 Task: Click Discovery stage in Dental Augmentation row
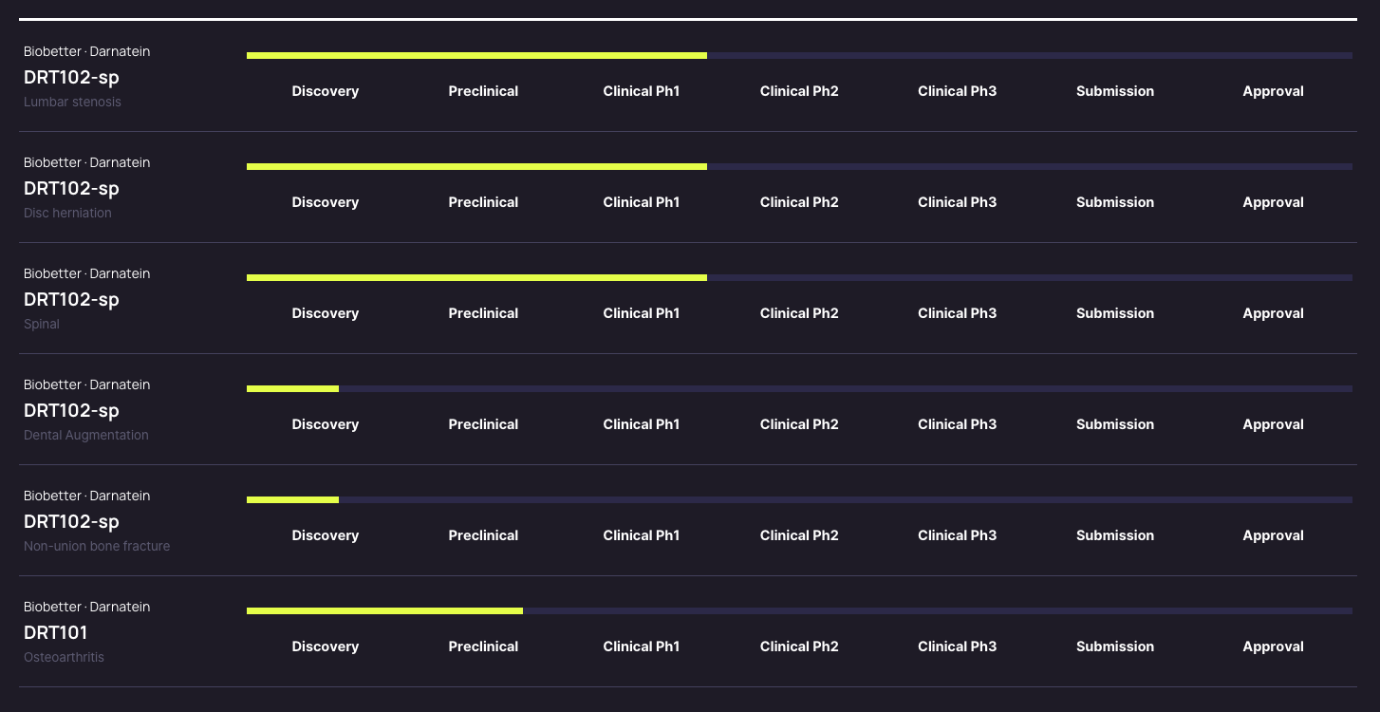point(326,424)
